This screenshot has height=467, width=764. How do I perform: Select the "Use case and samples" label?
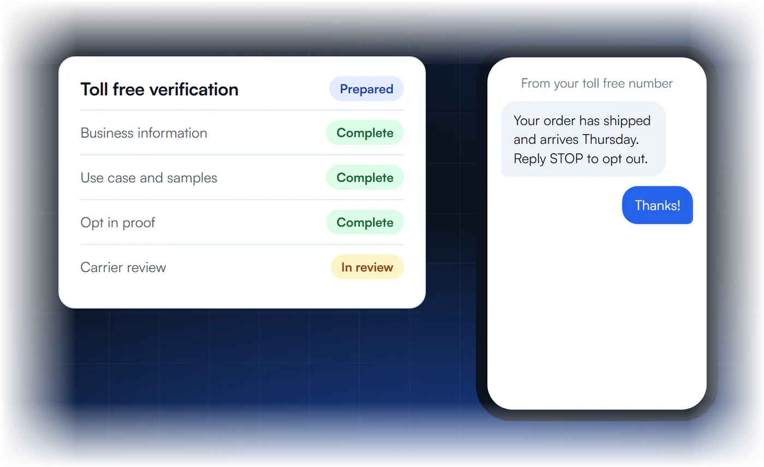149,178
